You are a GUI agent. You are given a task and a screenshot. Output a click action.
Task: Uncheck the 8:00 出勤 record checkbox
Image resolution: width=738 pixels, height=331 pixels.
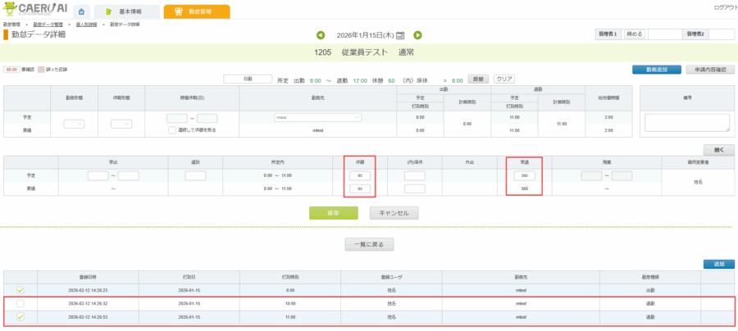pos(21,289)
